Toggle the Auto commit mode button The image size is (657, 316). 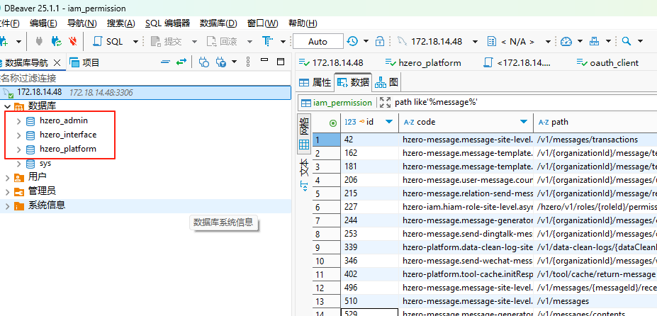318,41
